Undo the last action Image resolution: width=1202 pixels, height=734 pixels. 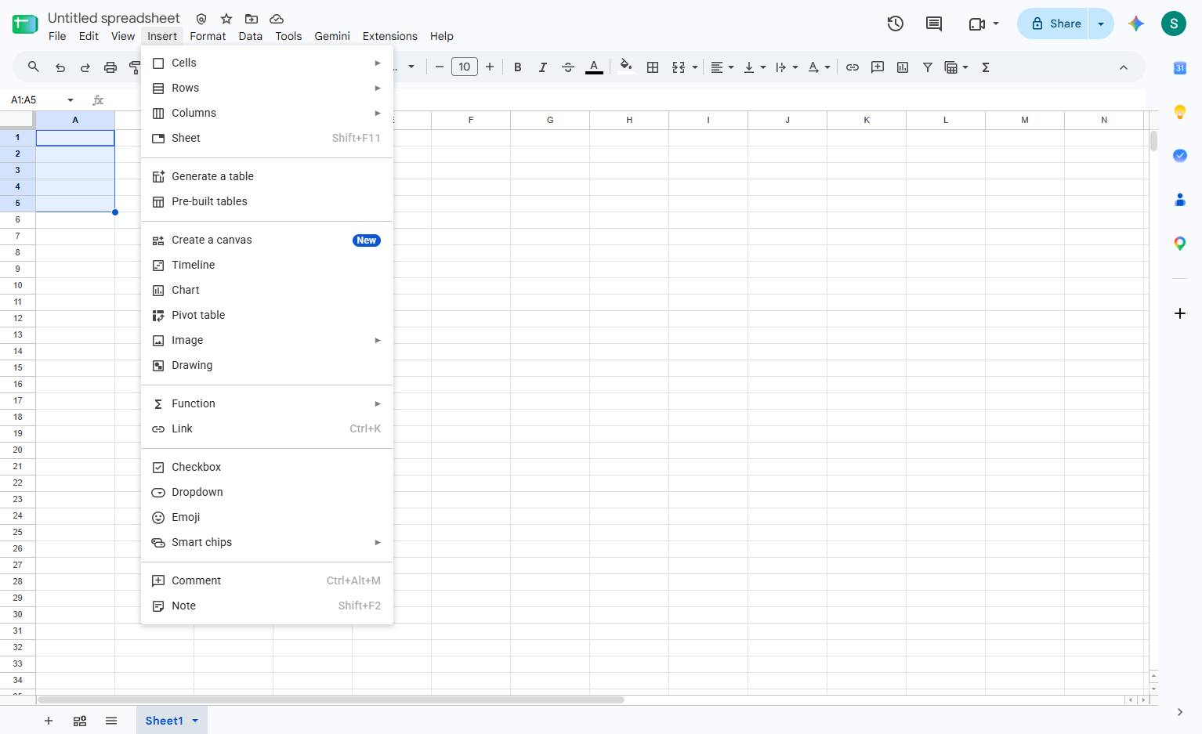60,67
